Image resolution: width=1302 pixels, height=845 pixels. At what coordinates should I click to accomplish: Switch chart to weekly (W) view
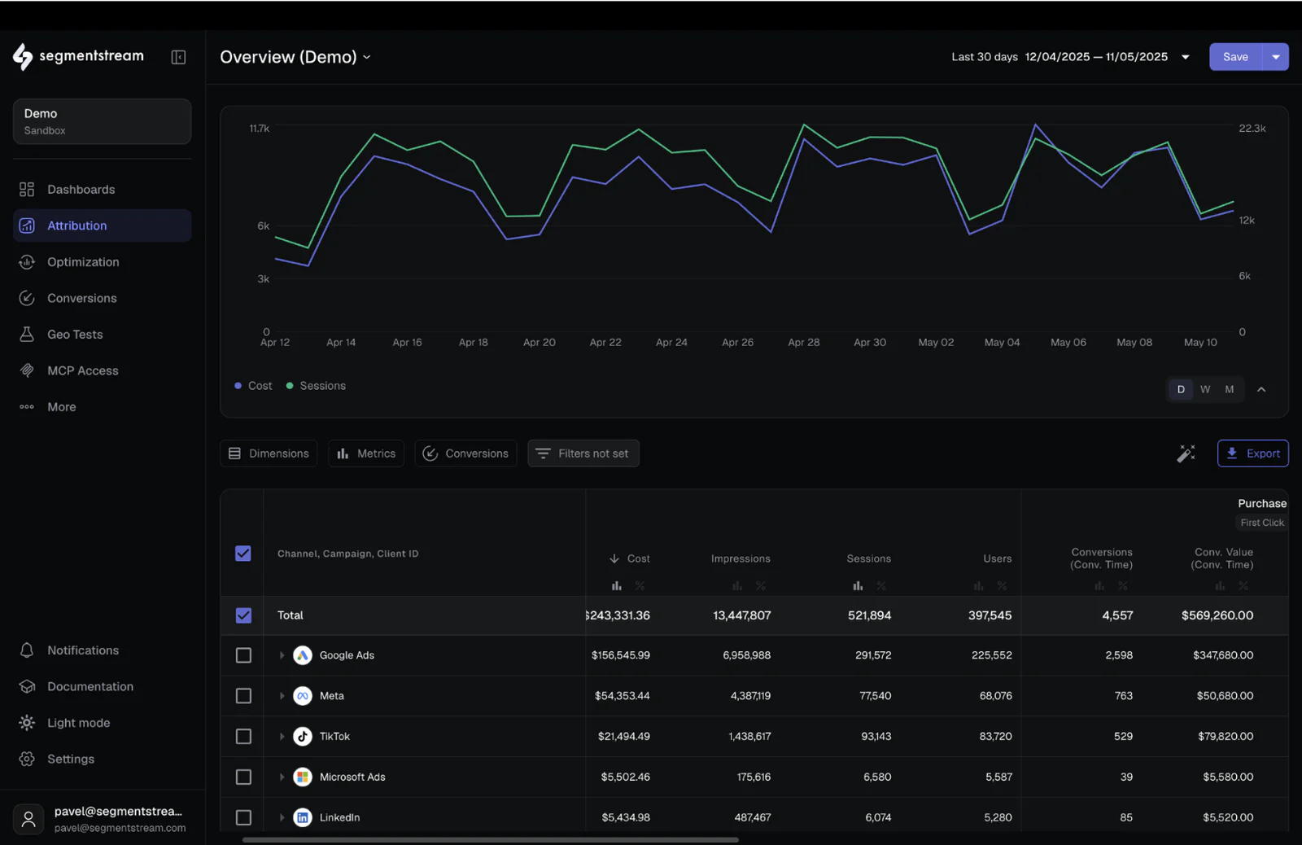pos(1205,389)
